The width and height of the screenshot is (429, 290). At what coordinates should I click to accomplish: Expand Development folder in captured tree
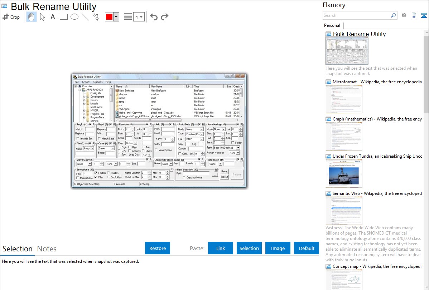[x=84, y=97]
